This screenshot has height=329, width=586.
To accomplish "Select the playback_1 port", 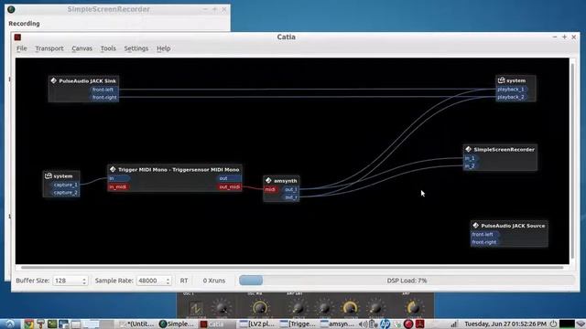I will click(511, 90).
